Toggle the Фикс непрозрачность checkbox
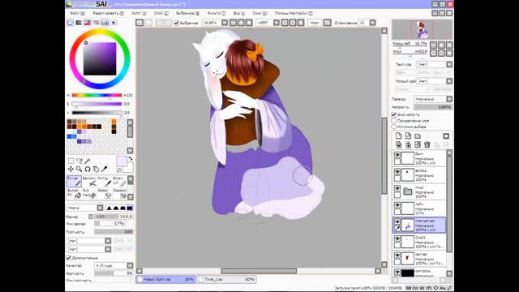The image size is (519, 292). 394,114
